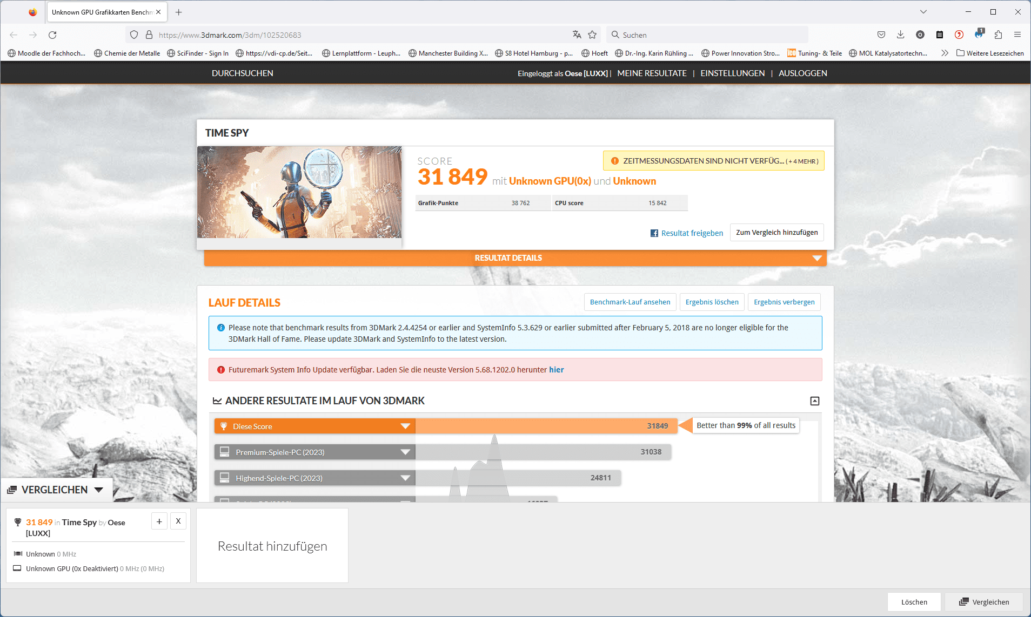1031x617 pixels.
Task: Click Ergebnis löschen button
Action: (x=712, y=302)
